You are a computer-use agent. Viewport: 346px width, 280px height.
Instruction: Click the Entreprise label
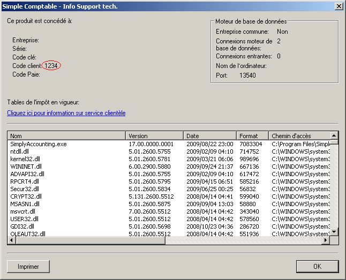point(26,40)
